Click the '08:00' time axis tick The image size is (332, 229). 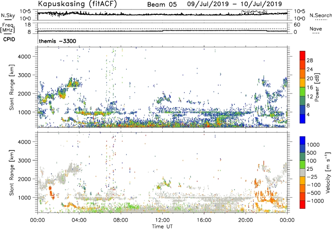[121, 220]
